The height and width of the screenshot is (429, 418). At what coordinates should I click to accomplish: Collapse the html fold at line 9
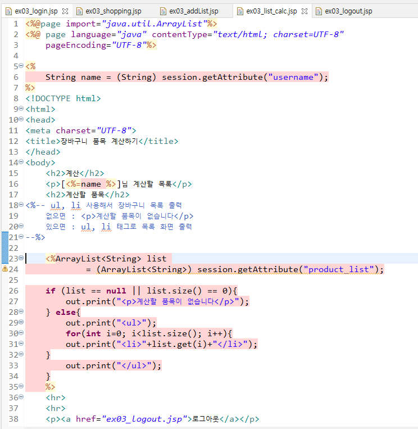pos(21,109)
